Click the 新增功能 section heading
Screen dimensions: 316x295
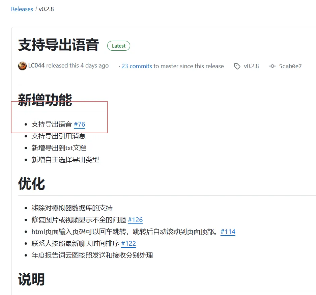pos(45,100)
